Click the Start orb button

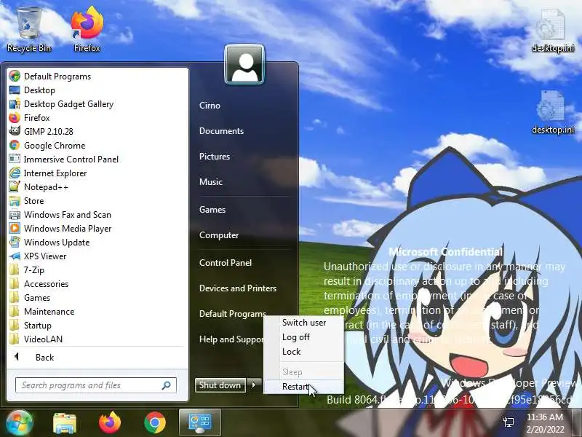pyautogui.click(x=20, y=422)
